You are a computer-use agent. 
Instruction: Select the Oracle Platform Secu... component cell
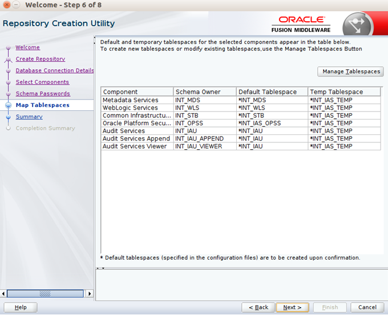pos(137,123)
